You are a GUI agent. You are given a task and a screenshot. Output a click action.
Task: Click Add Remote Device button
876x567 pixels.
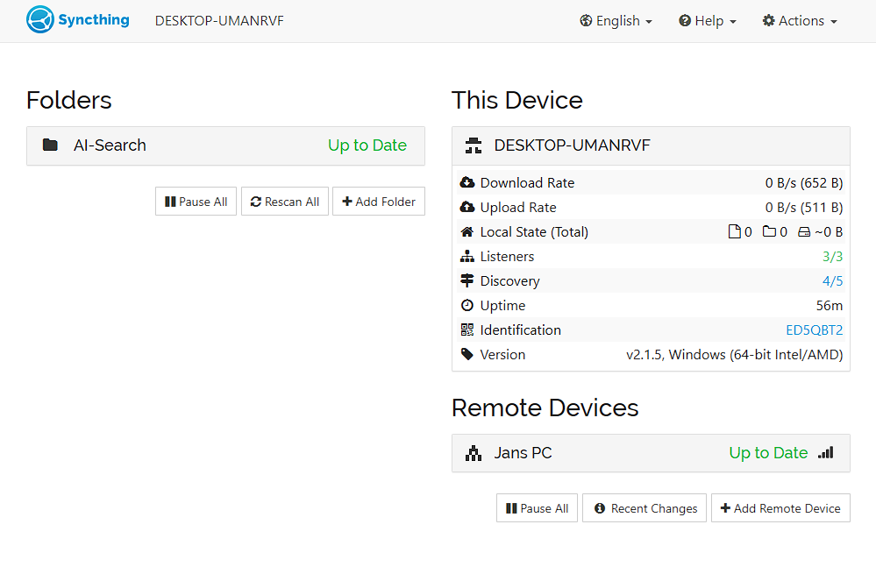[780, 508]
